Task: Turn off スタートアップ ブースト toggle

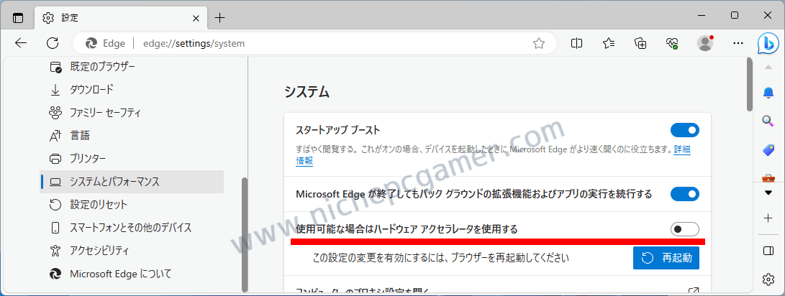Action: [x=685, y=130]
